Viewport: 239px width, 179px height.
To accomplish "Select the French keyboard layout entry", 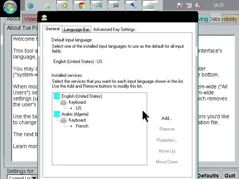I will (x=82, y=126).
